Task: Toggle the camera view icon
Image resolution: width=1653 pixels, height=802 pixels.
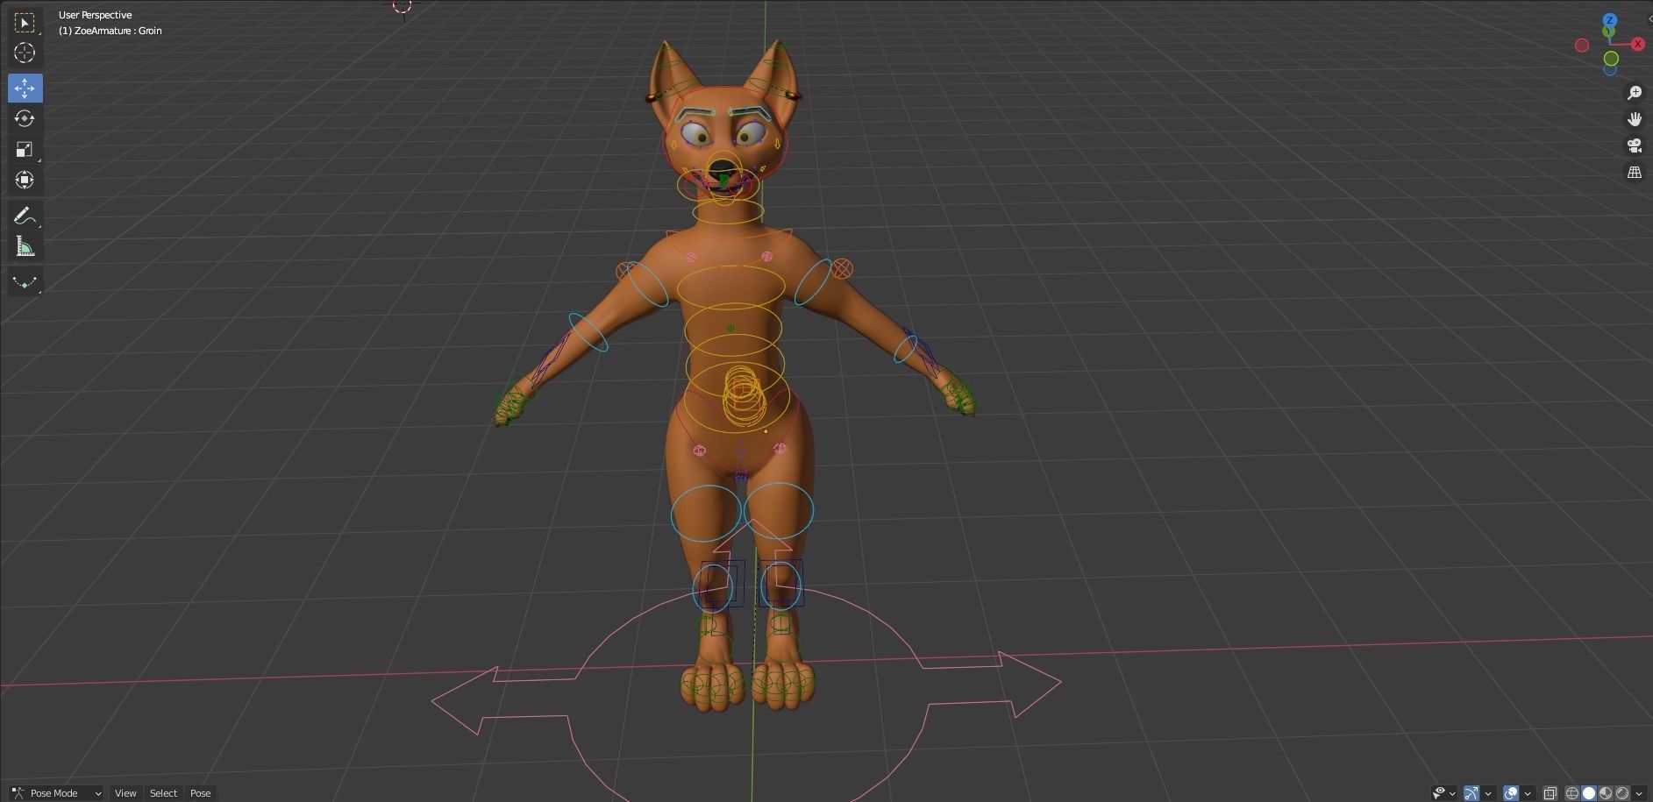Action: click(x=1635, y=145)
